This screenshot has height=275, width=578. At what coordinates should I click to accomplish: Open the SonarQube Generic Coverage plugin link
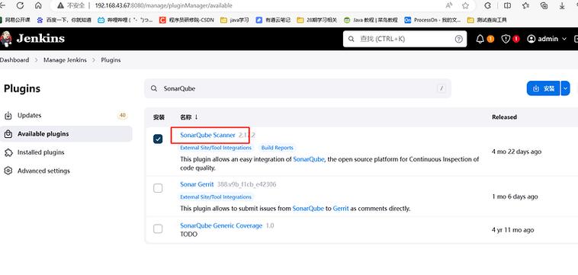tap(221, 225)
